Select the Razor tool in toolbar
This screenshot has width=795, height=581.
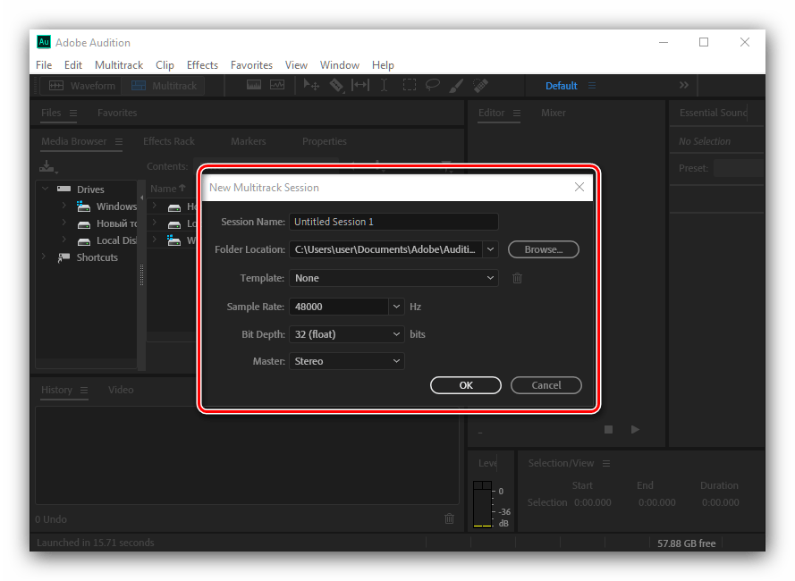336,86
